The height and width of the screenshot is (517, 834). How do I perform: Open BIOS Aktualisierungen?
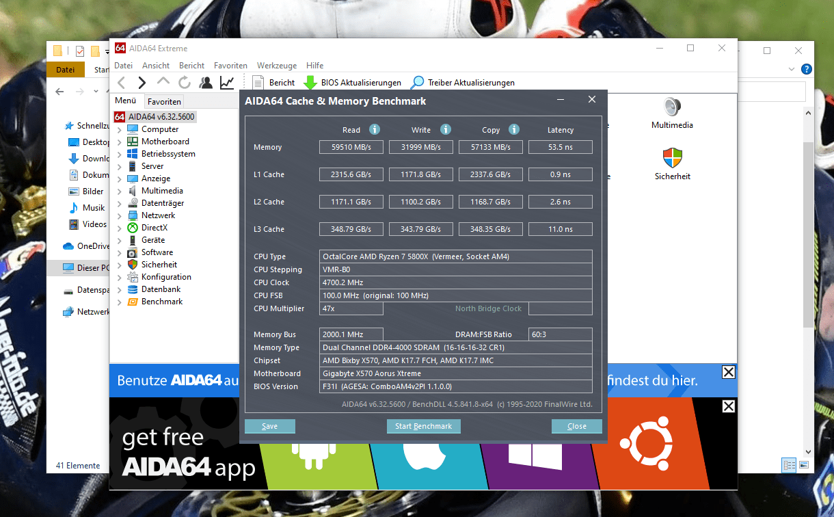point(353,83)
